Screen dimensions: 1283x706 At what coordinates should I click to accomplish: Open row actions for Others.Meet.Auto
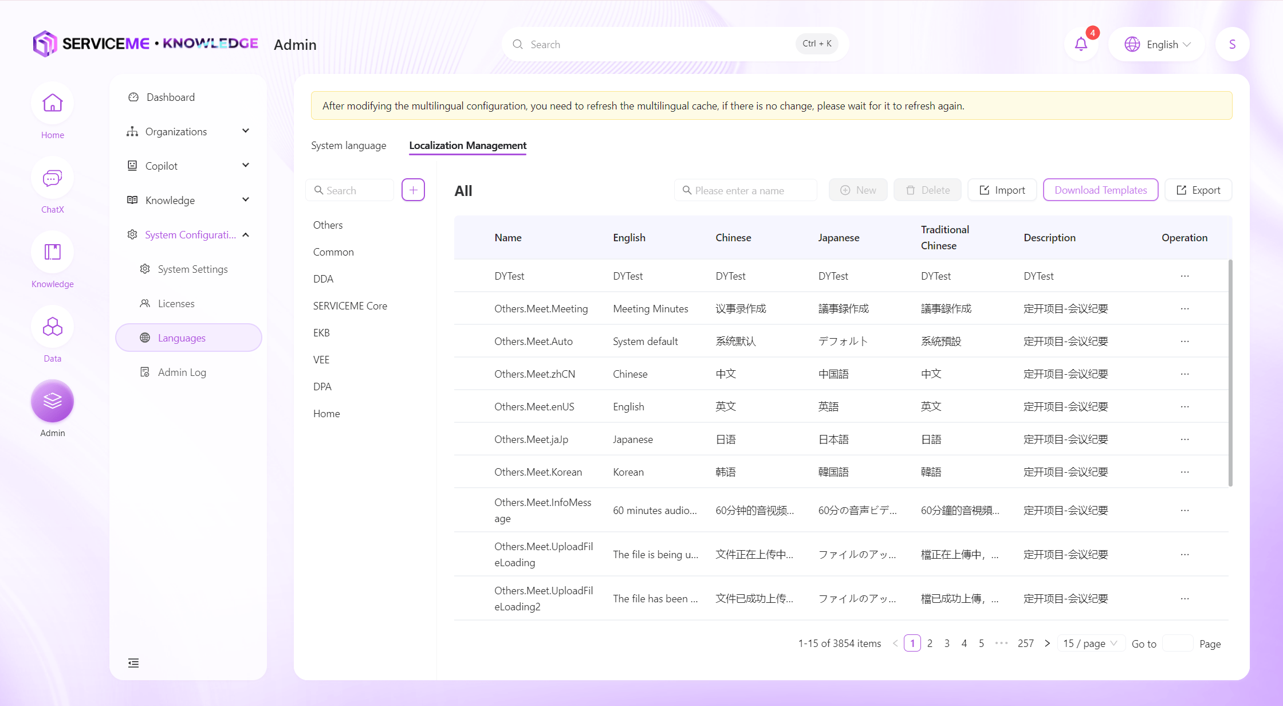click(x=1184, y=342)
